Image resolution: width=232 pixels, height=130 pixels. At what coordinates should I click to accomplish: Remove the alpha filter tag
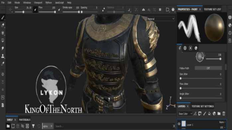click(x=51, y=126)
